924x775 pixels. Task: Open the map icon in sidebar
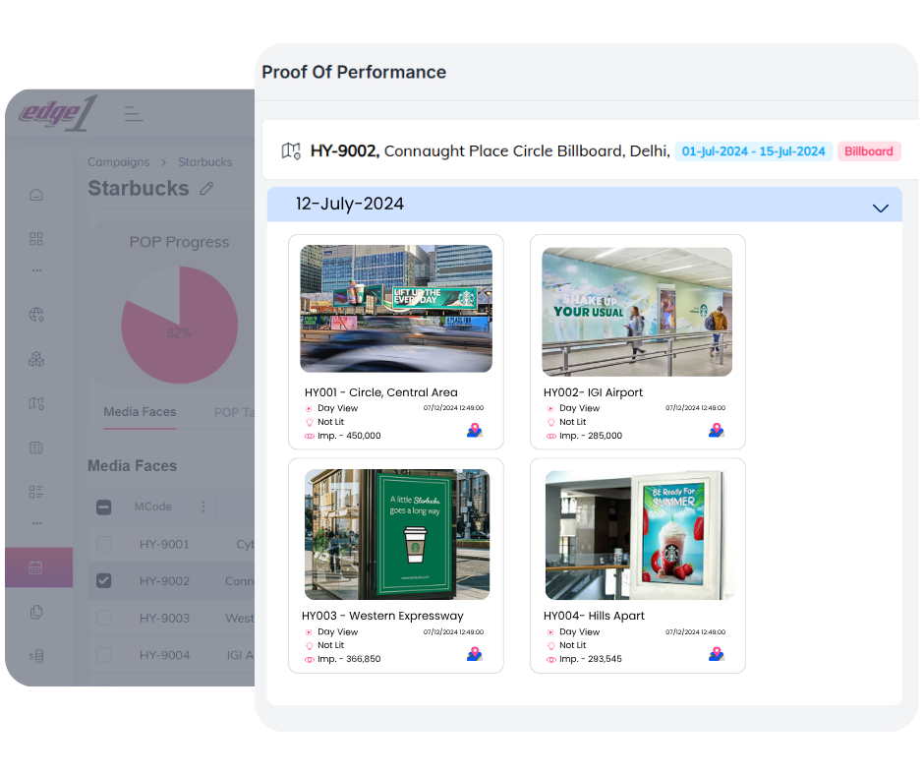tap(36, 403)
